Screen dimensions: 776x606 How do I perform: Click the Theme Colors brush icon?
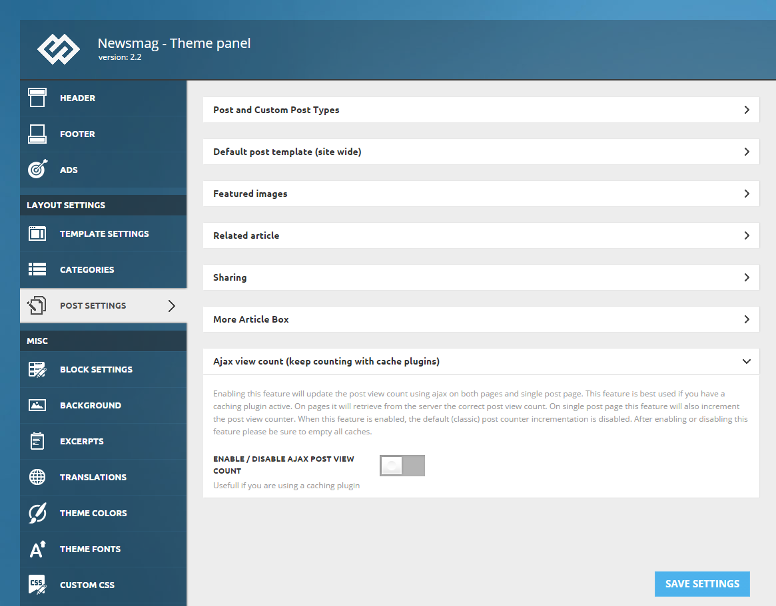click(37, 513)
